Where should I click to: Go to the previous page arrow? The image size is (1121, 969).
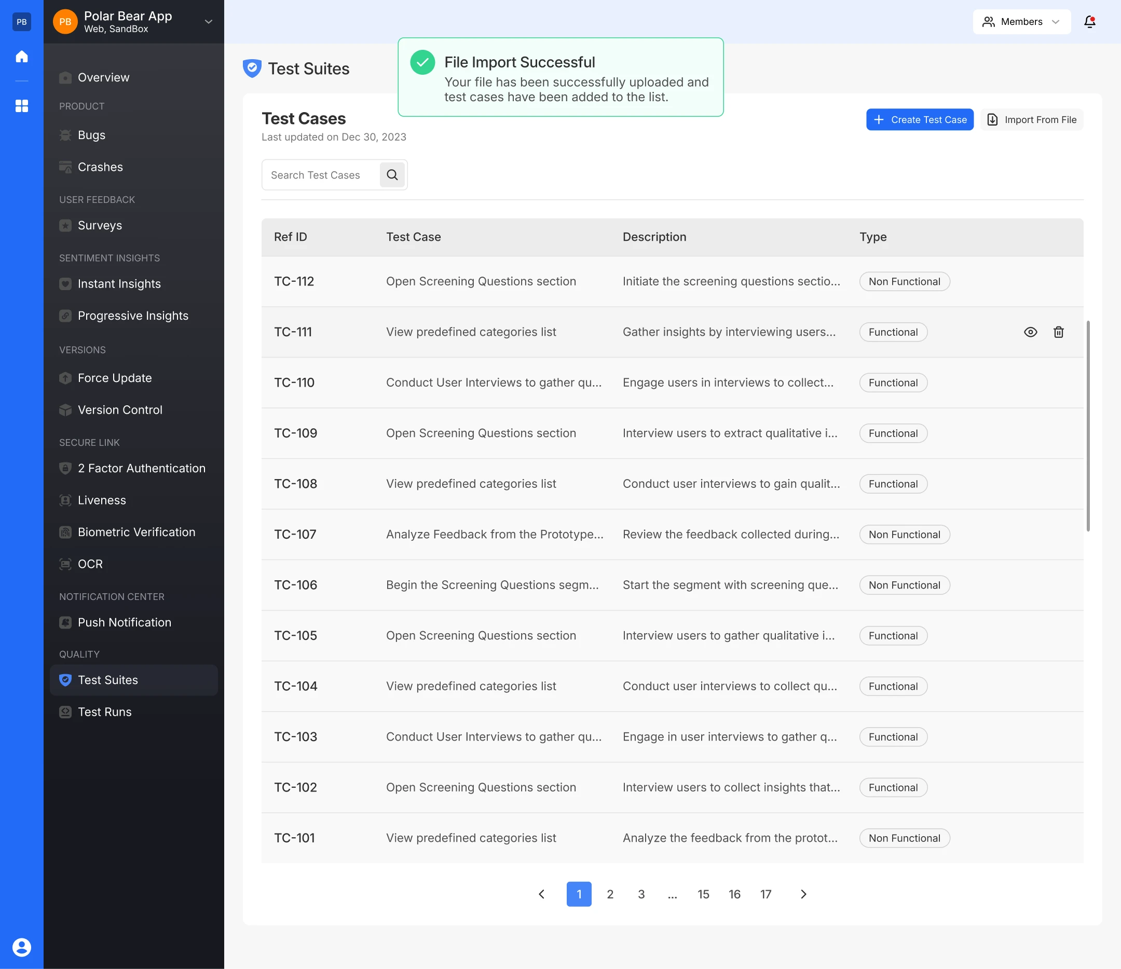point(542,894)
